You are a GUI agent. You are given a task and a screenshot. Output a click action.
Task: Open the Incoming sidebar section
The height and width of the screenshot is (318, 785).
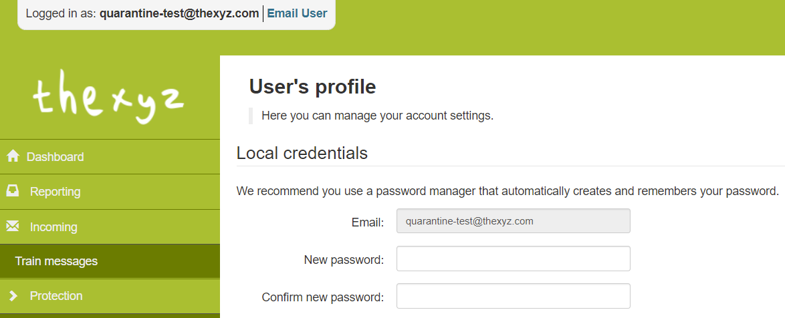[110, 226]
